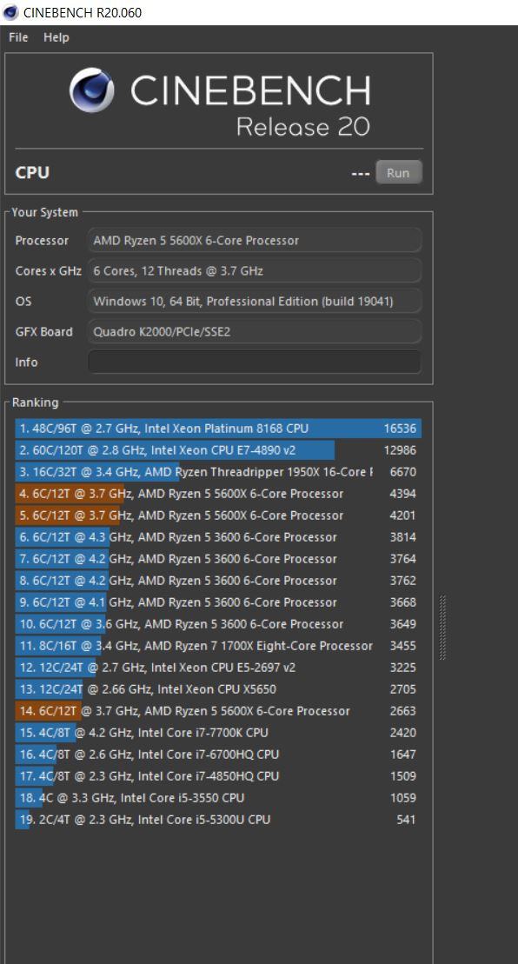Select ranking row 2 Xeon E7-4890 v2
This screenshot has height=964, width=518.
(218, 450)
